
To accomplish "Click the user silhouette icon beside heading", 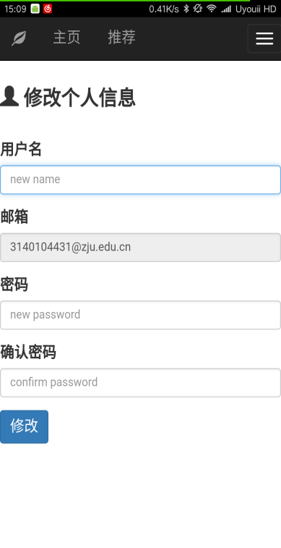I will point(9,96).
